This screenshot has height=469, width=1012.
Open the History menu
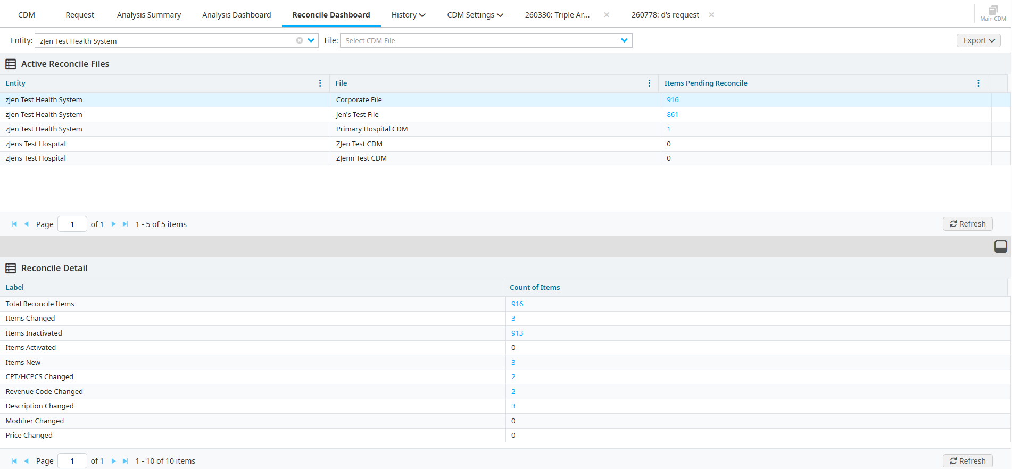click(x=408, y=15)
